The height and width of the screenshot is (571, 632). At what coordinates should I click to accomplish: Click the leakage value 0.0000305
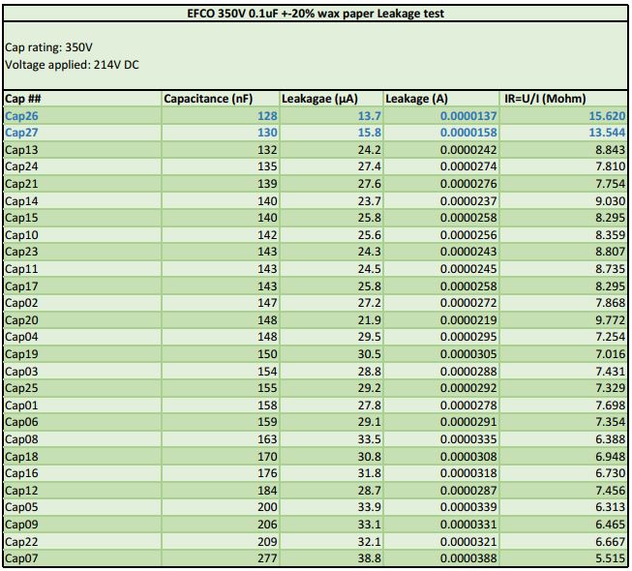pyautogui.click(x=468, y=354)
